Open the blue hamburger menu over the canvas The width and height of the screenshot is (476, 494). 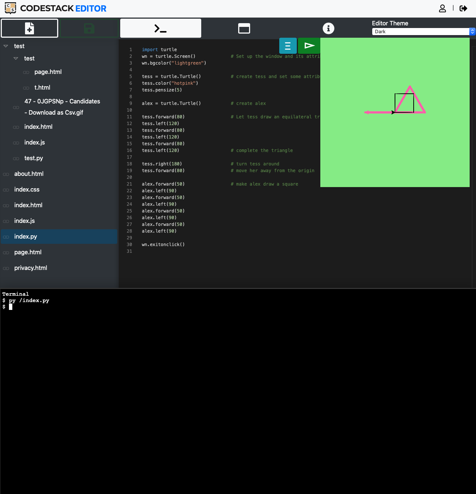pyautogui.click(x=288, y=46)
